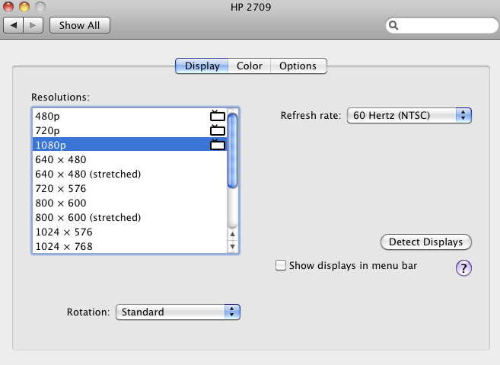Viewport: 500px width, 365px height.
Task: Enable Show displays in menu bar
Action: 281,265
